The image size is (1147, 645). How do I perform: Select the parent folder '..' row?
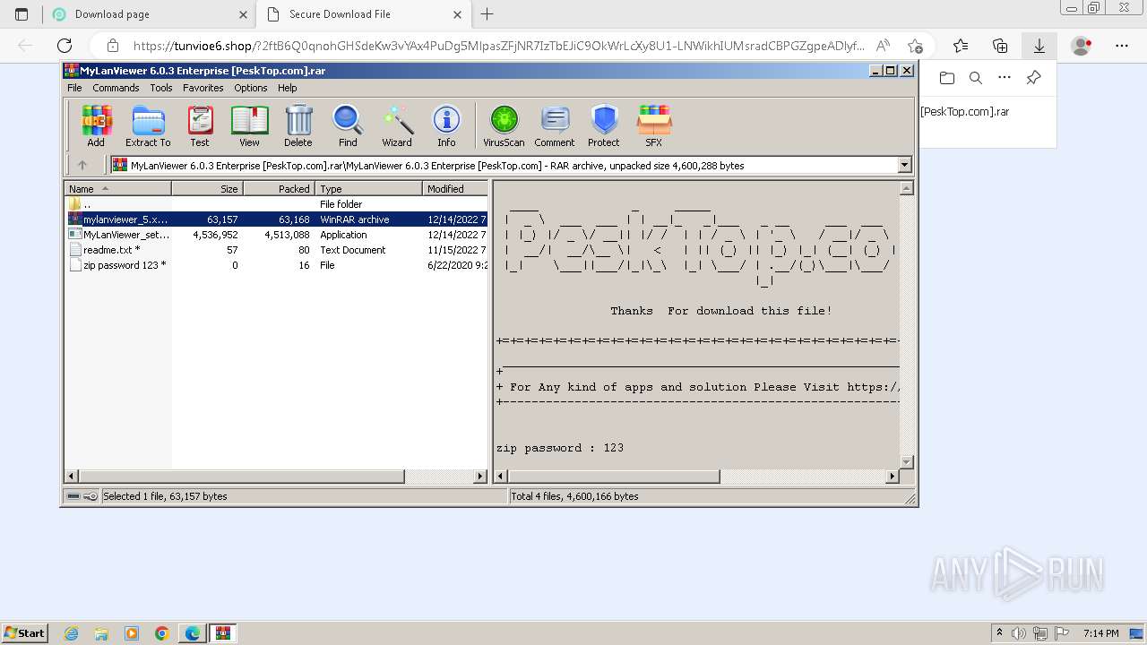coord(276,204)
